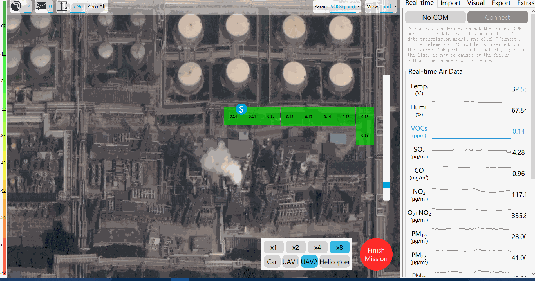Click the Temp. reading in air data panel
This screenshot has width=535, height=281.
pos(520,89)
